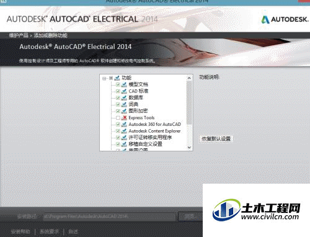This screenshot has height=237, width=310.
Task: Select the 图形加密 tree item
Action: (138, 111)
